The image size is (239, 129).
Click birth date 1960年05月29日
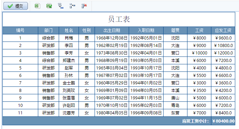pos(112,83)
